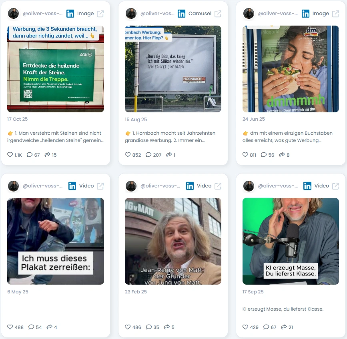The width and height of the screenshot is (347, 339).
Task: Click 'Image' label on 17 Oct 25 post
Action: [85, 14]
